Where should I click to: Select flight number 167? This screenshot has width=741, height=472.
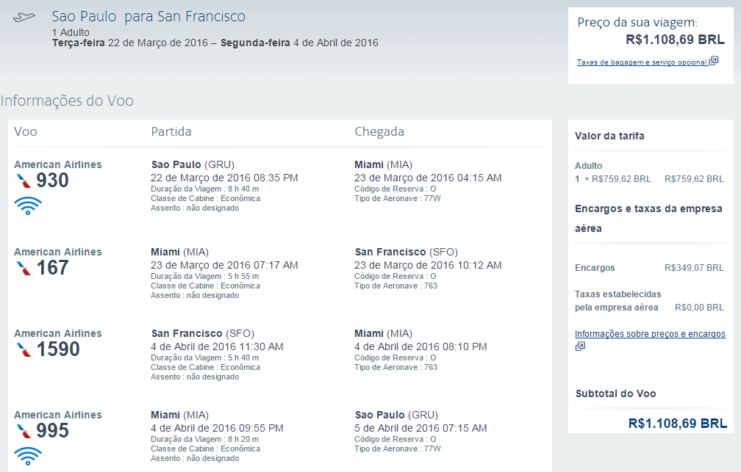(52, 268)
